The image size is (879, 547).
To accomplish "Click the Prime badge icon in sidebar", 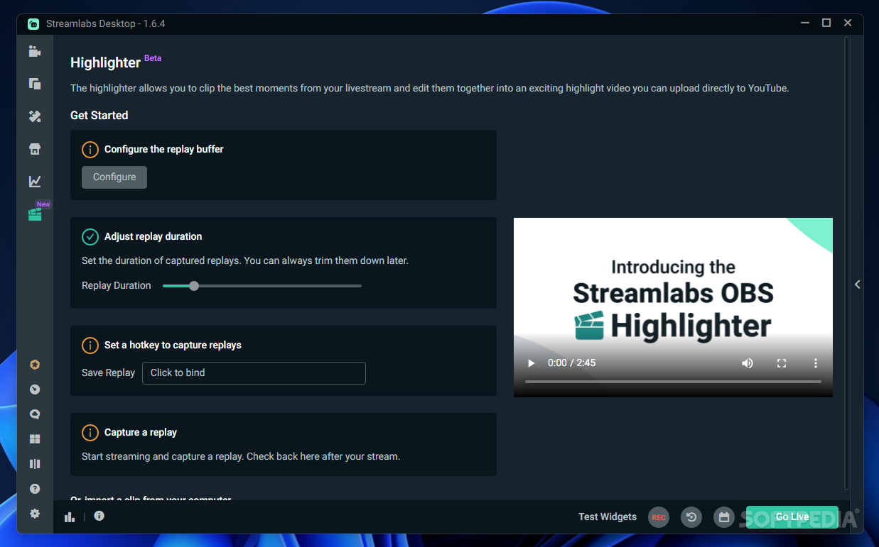I will 35,365.
